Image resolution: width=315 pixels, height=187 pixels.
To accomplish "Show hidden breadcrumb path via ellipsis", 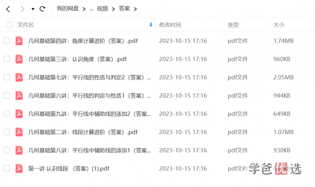I will pos(91,10).
